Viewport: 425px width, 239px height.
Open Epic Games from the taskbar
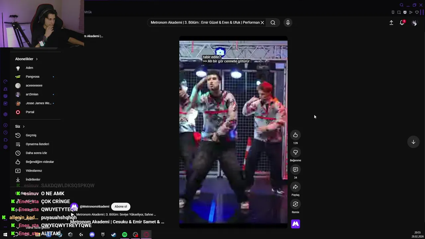[x=103, y=234]
